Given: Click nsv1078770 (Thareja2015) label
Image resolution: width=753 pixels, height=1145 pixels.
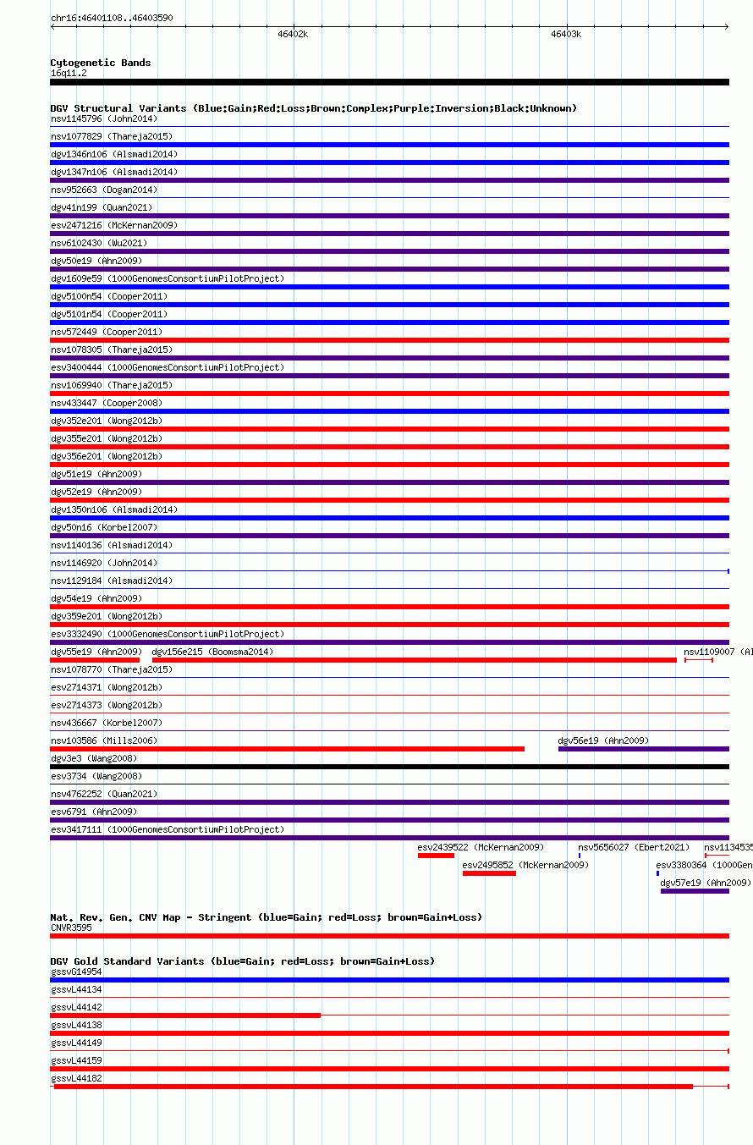Looking at the screenshot, I should (112, 669).
